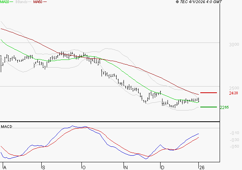This screenshot has height=170, width=242.
Task: Click the MACD panel label
Action: 7,127
